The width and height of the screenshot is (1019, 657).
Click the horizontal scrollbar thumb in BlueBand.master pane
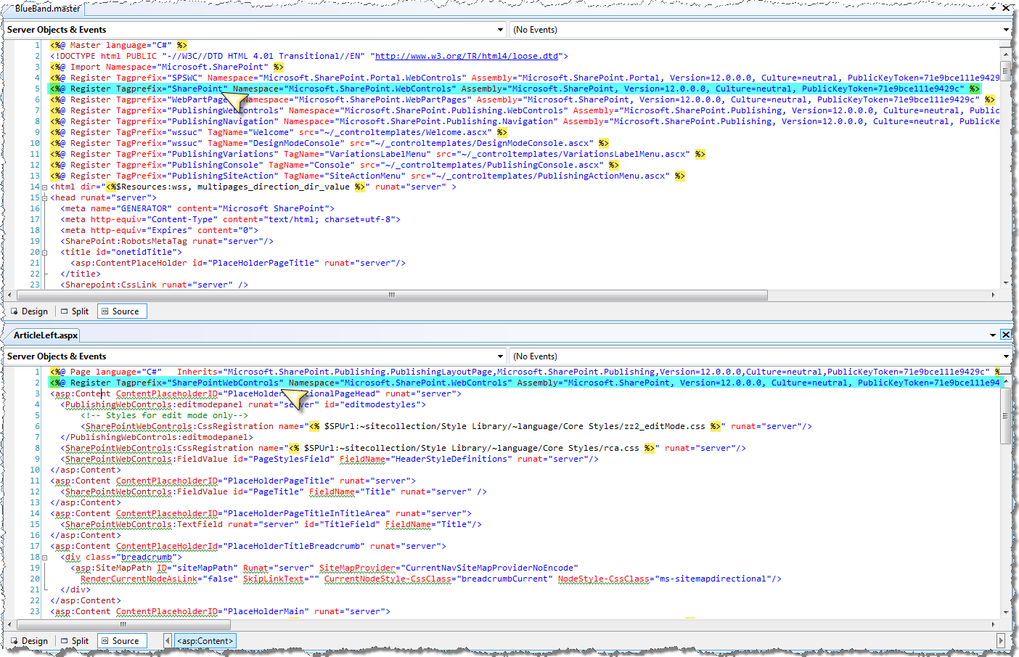(x=392, y=295)
